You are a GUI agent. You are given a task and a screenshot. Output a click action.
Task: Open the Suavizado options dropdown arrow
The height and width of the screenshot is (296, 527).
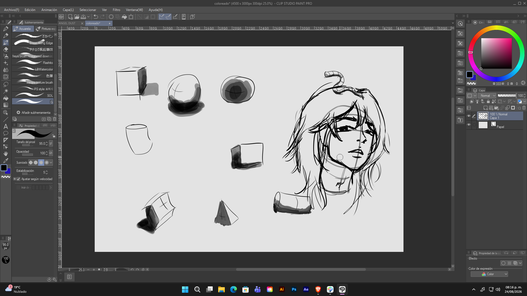[x=51, y=163]
